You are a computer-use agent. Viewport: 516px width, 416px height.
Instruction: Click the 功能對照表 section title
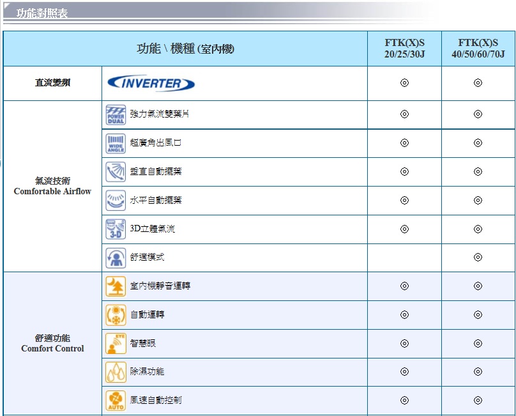pyautogui.click(x=42, y=13)
